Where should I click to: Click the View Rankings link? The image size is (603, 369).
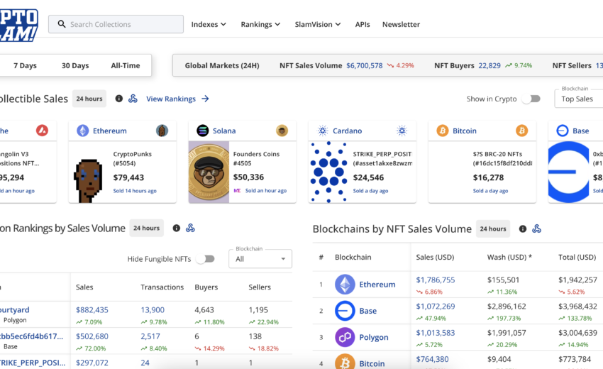(x=171, y=99)
